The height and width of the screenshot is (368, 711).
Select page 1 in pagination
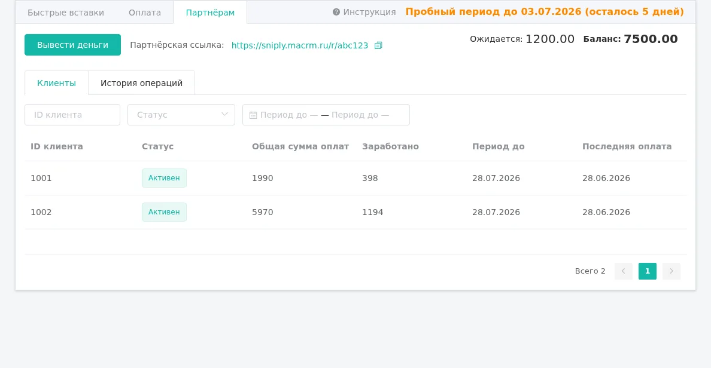648,271
